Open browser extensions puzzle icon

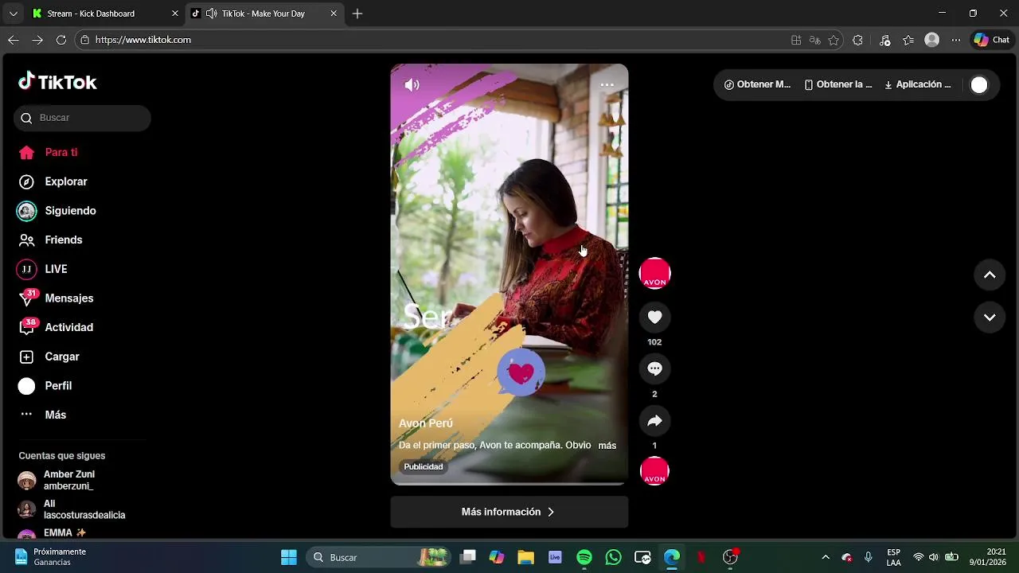coord(857,40)
